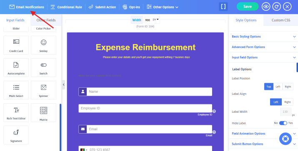This screenshot has width=298, height=151.
Task: Click help icon beside Email field
Action: pyautogui.click(x=214, y=132)
